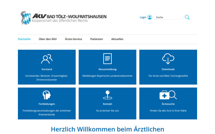Click the Suche search input field
The image size is (215, 134).
pyautogui.click(x=168, y=18)
